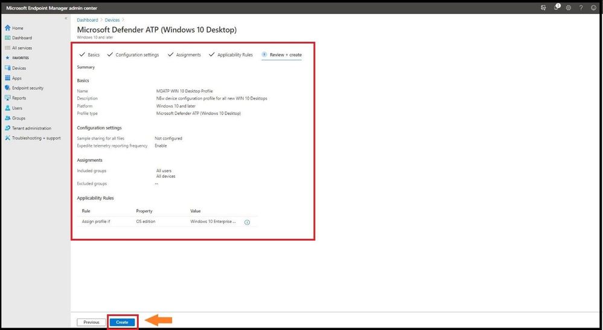Click 'Enable' telemetry frequency value
Screen dimensions: 603x330
coord(161,146)
